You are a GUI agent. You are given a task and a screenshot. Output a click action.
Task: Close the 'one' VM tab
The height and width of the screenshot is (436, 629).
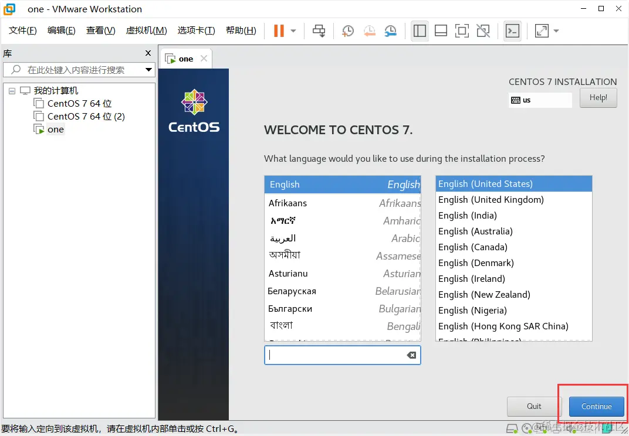[204, 59]
